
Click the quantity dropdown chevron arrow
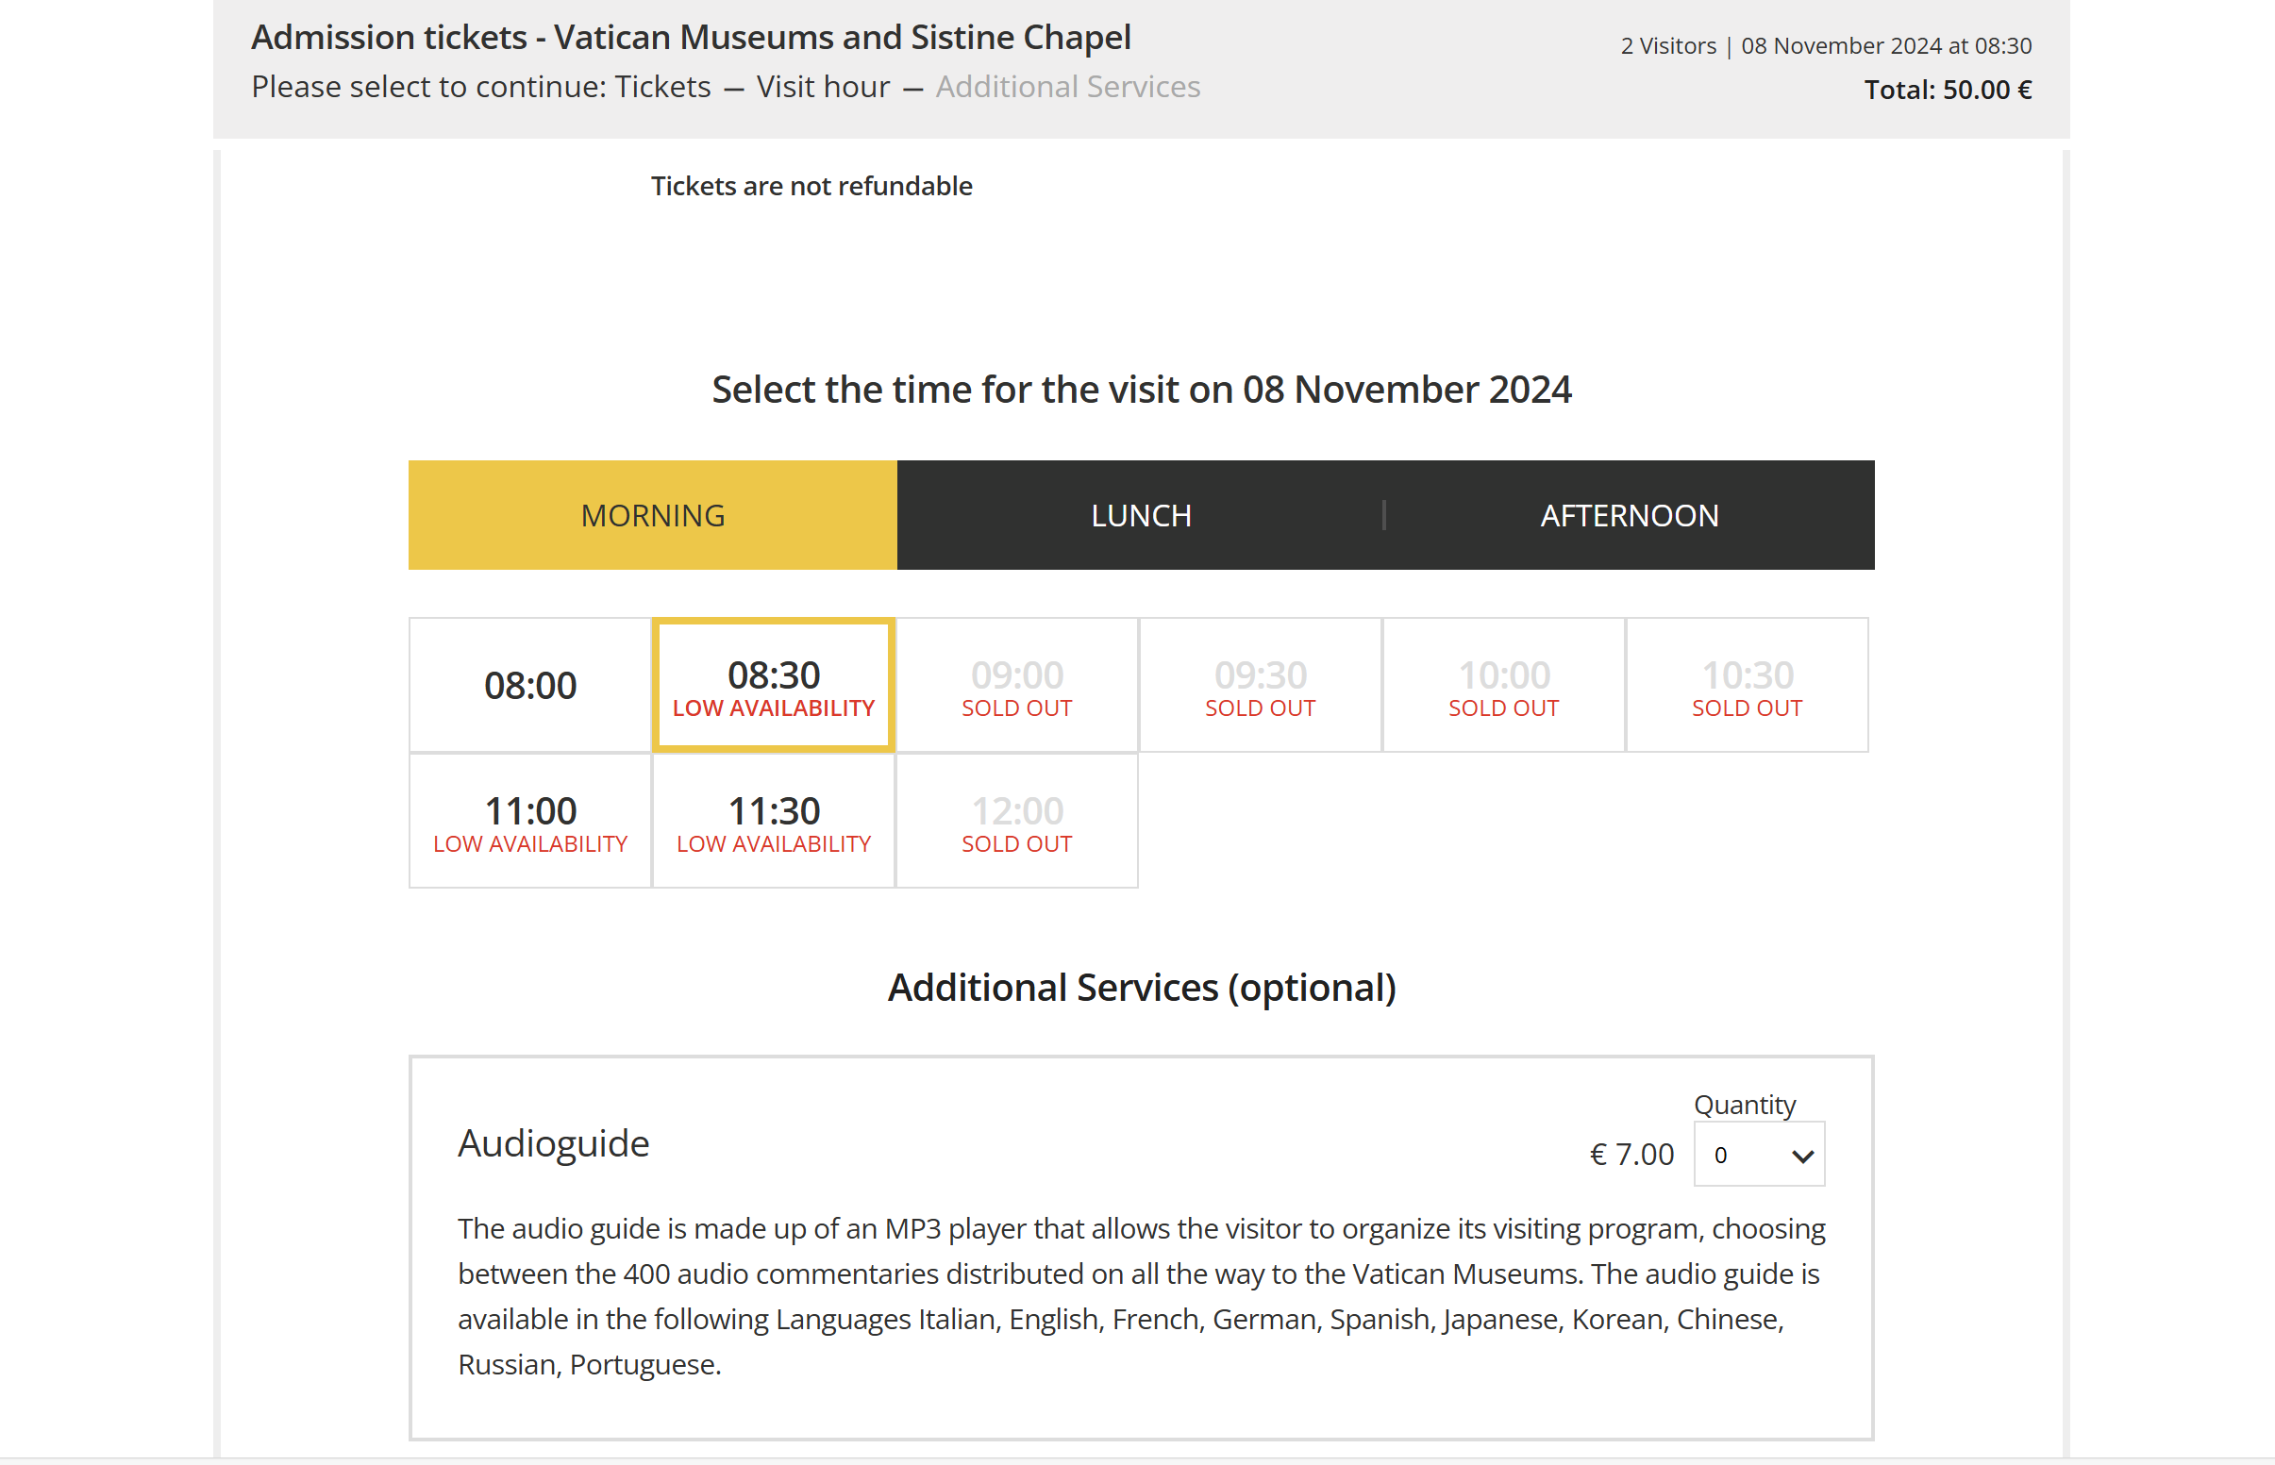tap(1802, 1156)
